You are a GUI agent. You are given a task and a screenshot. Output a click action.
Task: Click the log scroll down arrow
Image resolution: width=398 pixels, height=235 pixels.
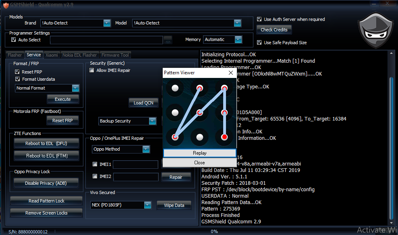pyautogui.click(x=391, y=223)
